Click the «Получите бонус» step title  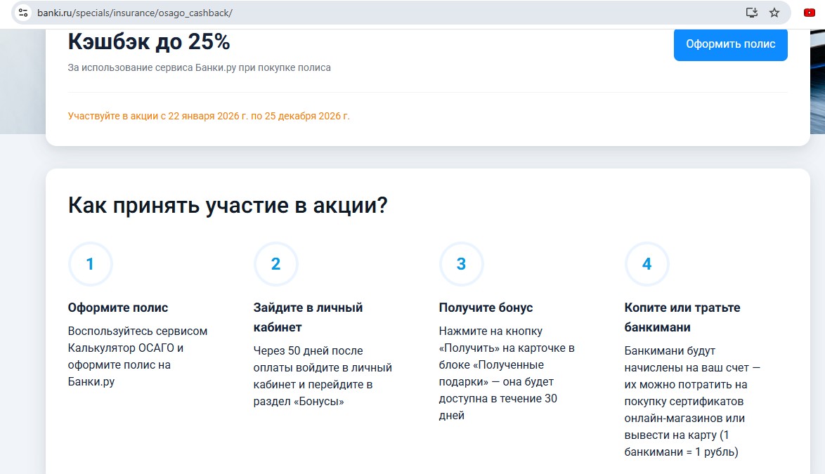[486, 308]
